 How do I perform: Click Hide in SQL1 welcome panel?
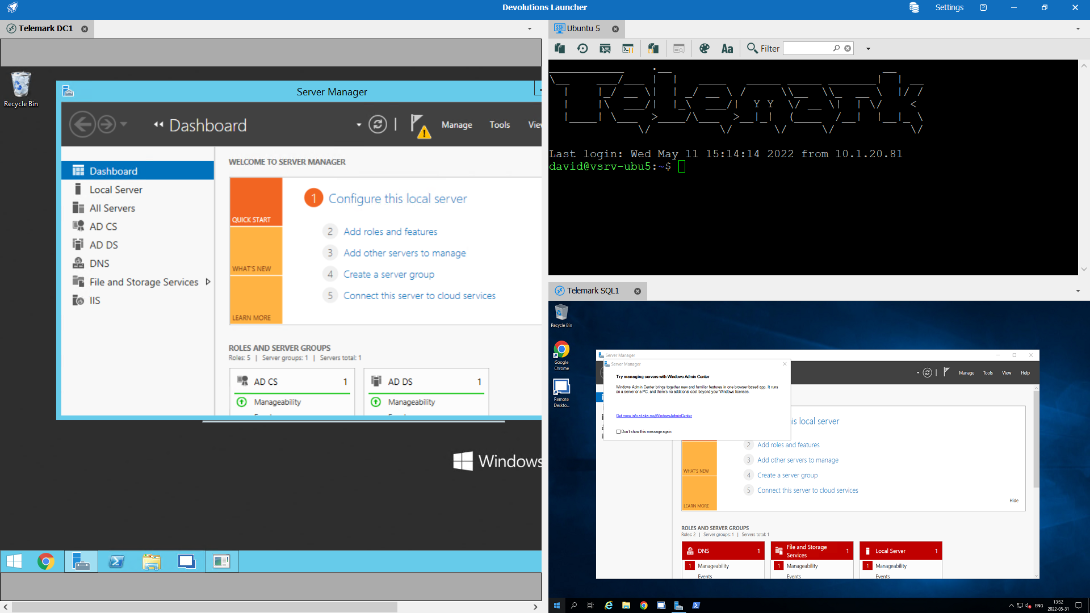click(1014, 501)
